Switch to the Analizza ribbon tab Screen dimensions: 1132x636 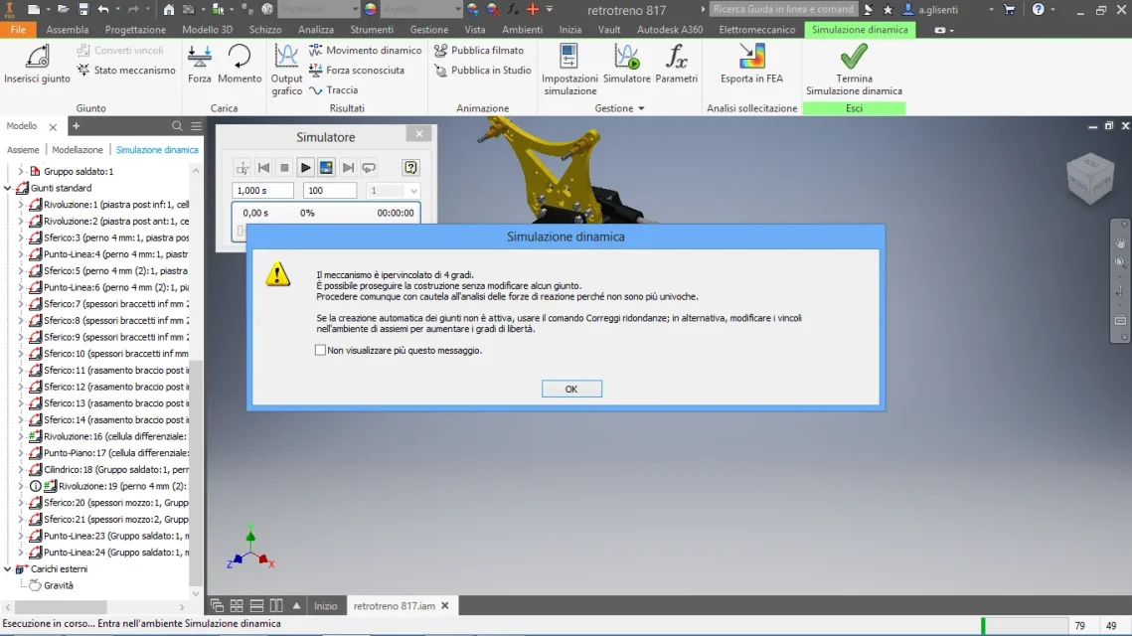(316, 30)
